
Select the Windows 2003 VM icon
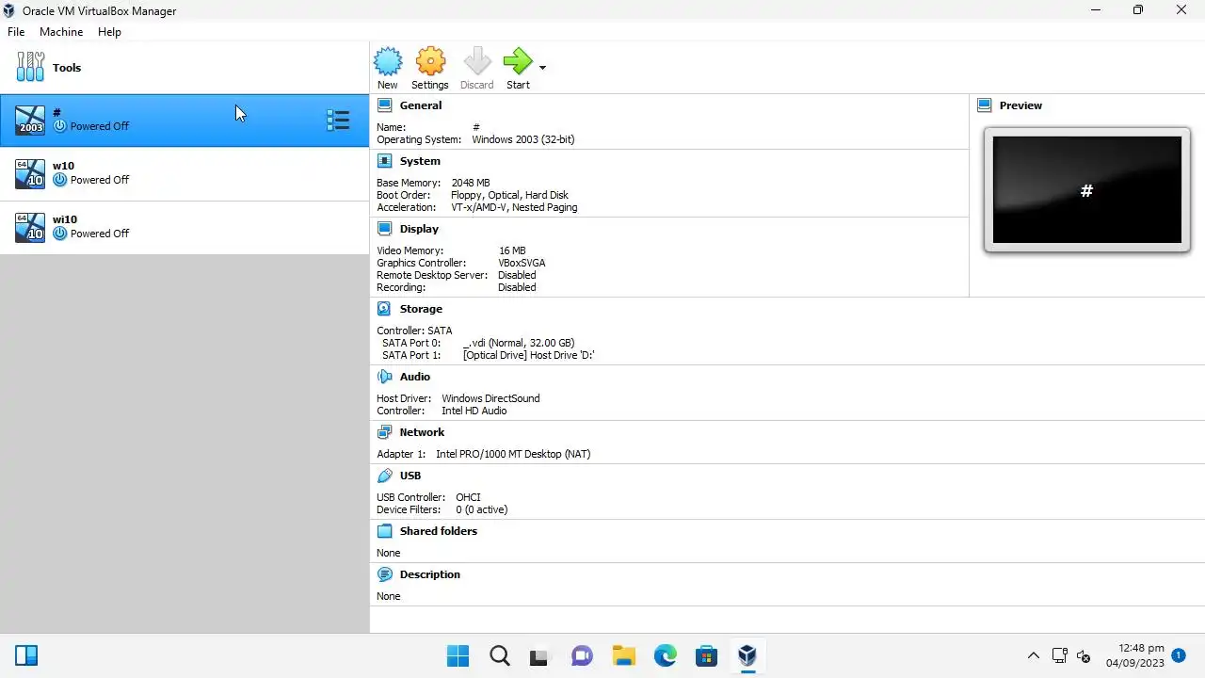(30, 120)
